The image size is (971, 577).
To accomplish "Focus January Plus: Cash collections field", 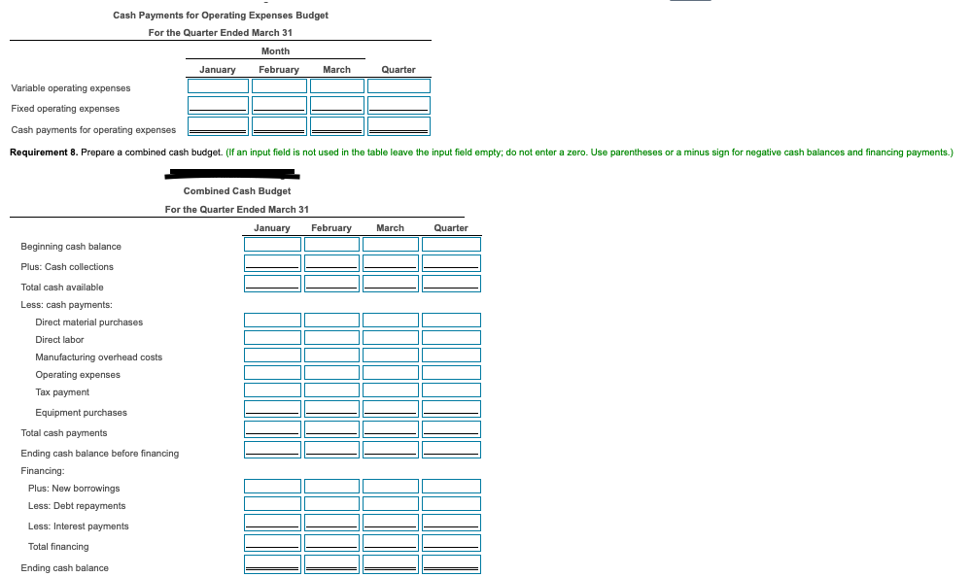I will click(272, 263).
